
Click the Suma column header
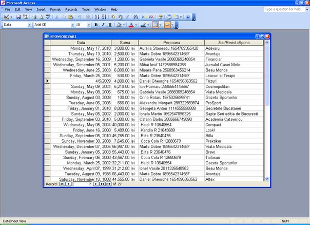click(125, 42)
